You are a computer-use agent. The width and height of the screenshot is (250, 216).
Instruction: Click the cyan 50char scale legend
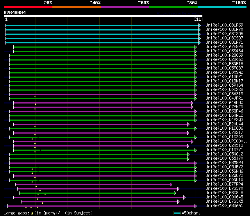(177, 213)
